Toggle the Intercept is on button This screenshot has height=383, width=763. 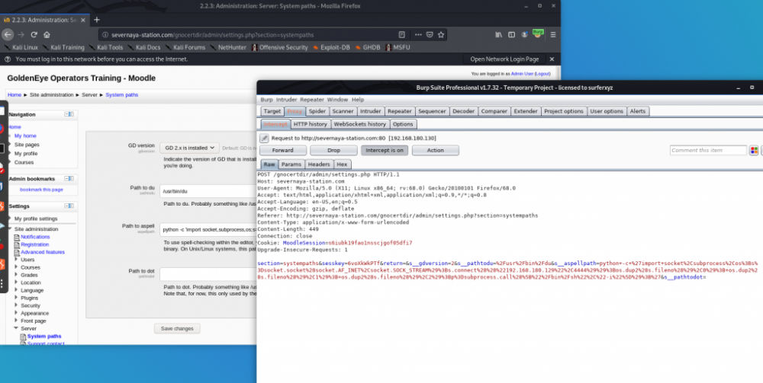[x=383, y=150]
